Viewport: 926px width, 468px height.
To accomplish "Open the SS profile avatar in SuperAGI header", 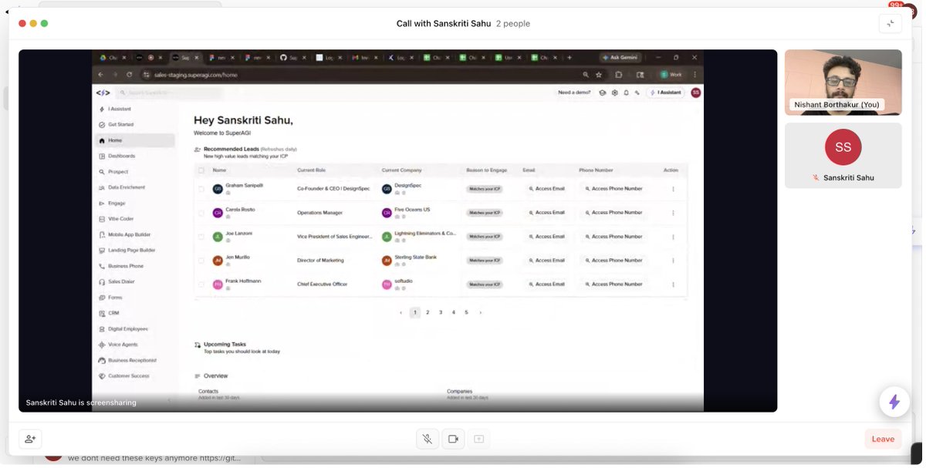I will pyautogui.click(x=695, y=93).
